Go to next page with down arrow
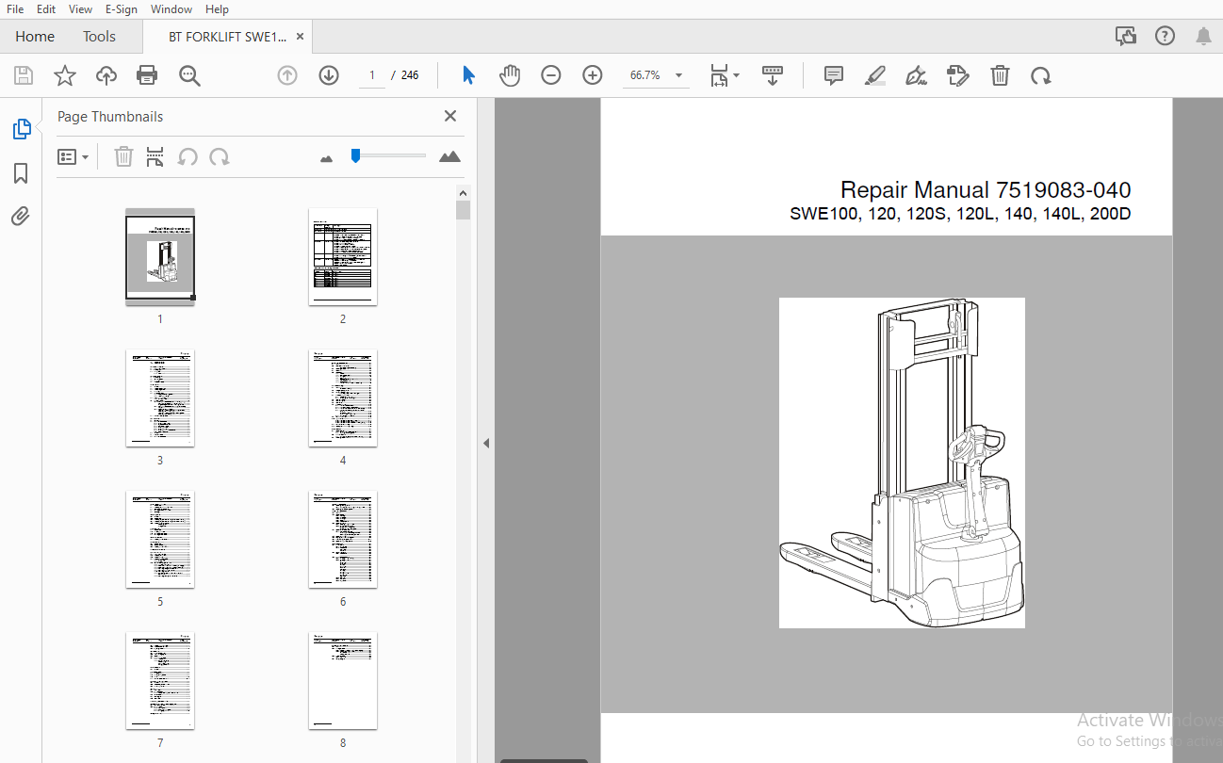This screenshot has height=763, width=1223. 329,75
